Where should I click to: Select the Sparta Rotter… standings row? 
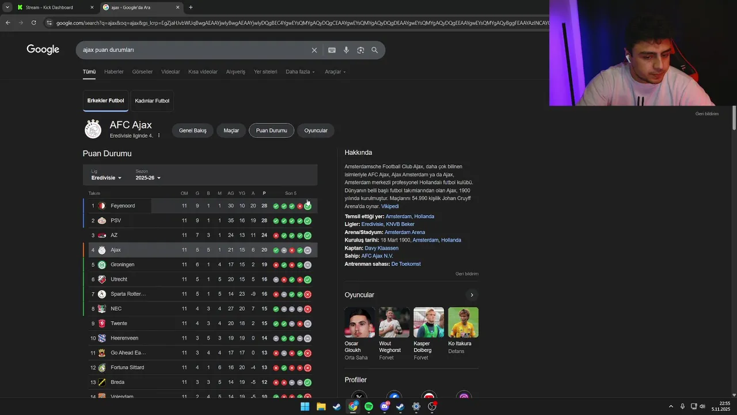200,294
